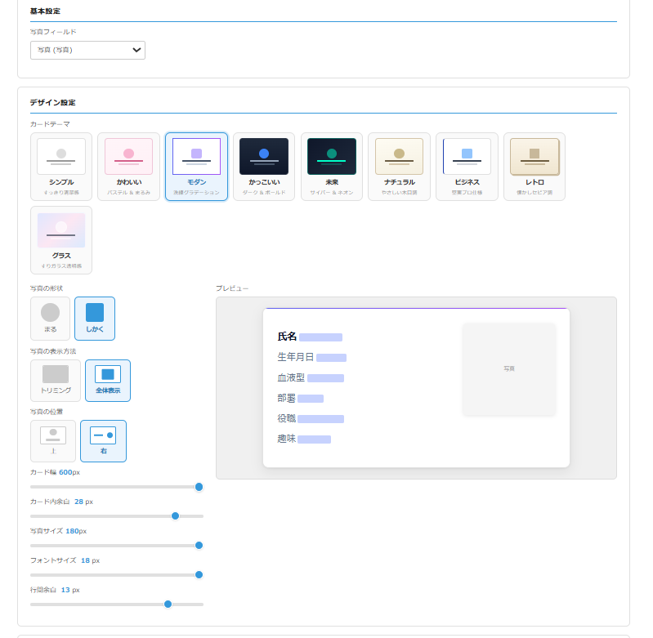Click the 部署 label in preview
The height and width of the screenshot is (638, 653).
point(287,398)
